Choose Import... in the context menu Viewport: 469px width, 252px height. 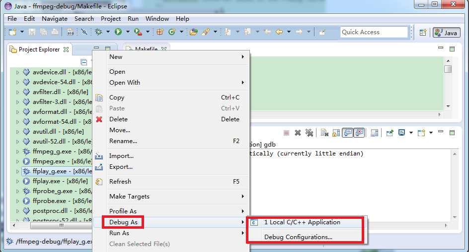pos(171,156)
